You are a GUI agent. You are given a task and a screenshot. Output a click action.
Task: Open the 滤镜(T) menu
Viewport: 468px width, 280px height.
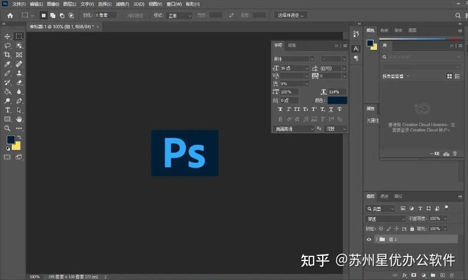click(x=122, y=4)
